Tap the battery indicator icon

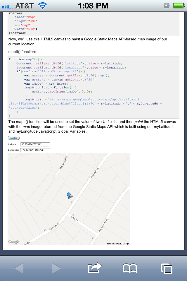(179, 6)
